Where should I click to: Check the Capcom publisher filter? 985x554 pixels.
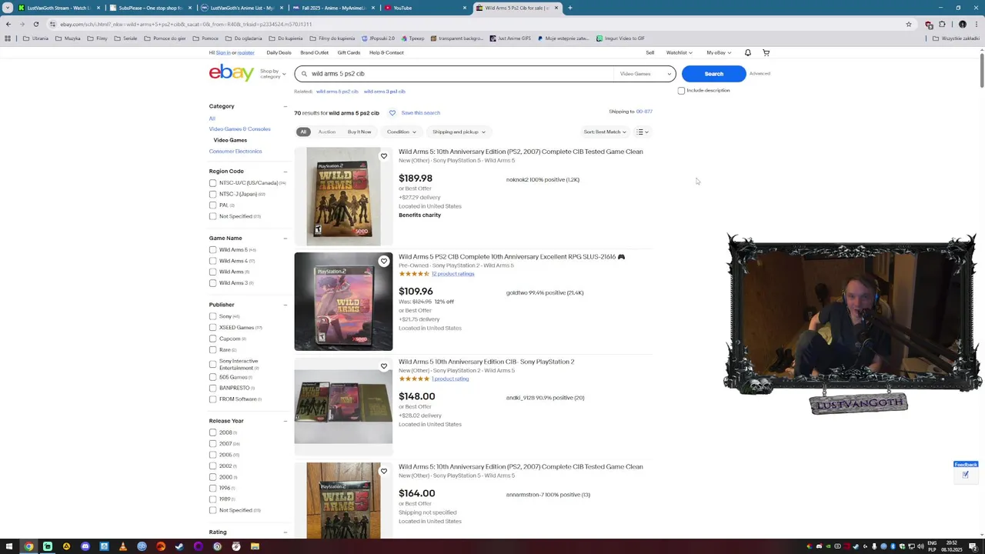[213, 339]
